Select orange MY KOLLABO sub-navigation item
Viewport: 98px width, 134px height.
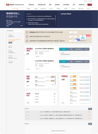coord(15,9)
